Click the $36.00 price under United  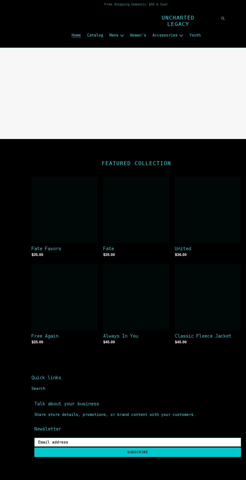pyautogui.click(x=181, y=255)
